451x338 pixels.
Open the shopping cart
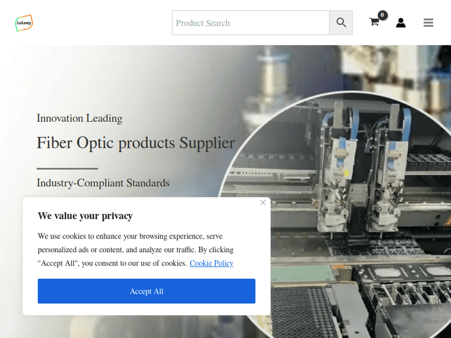click(x=374, y=22)
